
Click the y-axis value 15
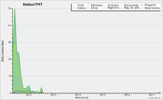click(10, 76)
